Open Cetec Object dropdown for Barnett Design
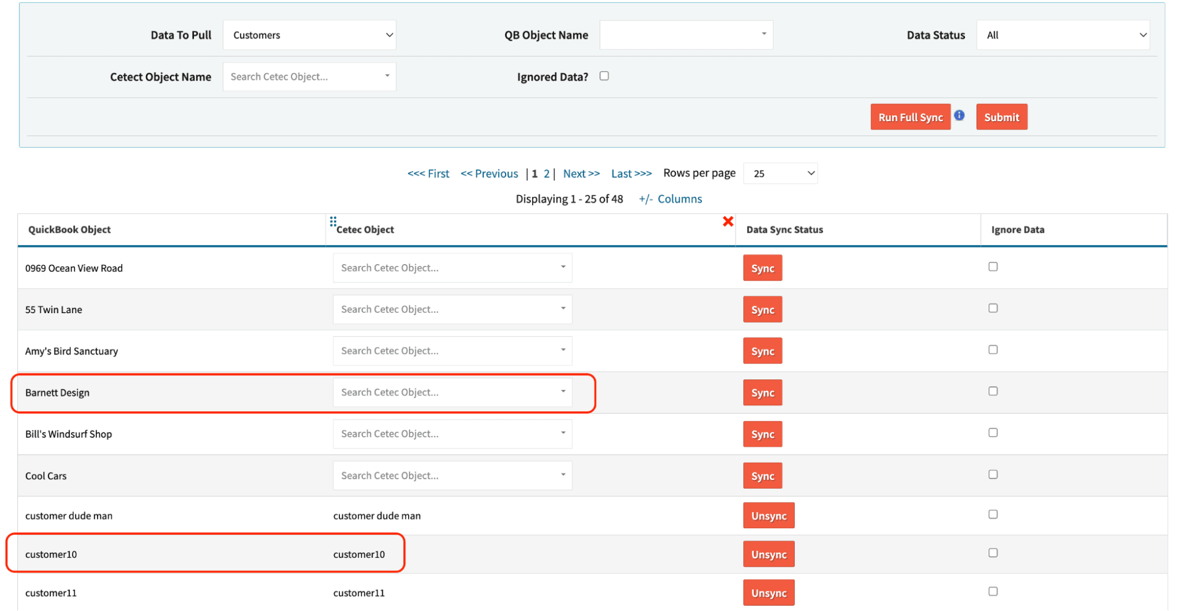Image resolution: width=1182 pixels, height=611 pixels. (x=452, y=392)
